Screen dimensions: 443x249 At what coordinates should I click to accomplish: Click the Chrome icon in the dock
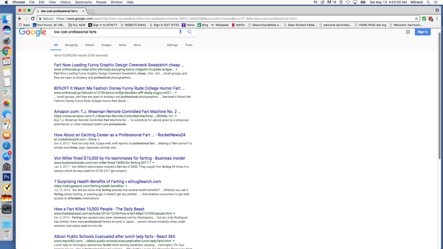coord(7,51)
